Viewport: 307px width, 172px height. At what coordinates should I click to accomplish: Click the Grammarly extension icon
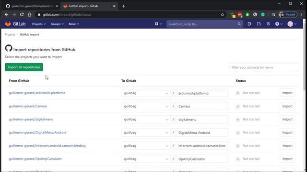pos(263,14)
